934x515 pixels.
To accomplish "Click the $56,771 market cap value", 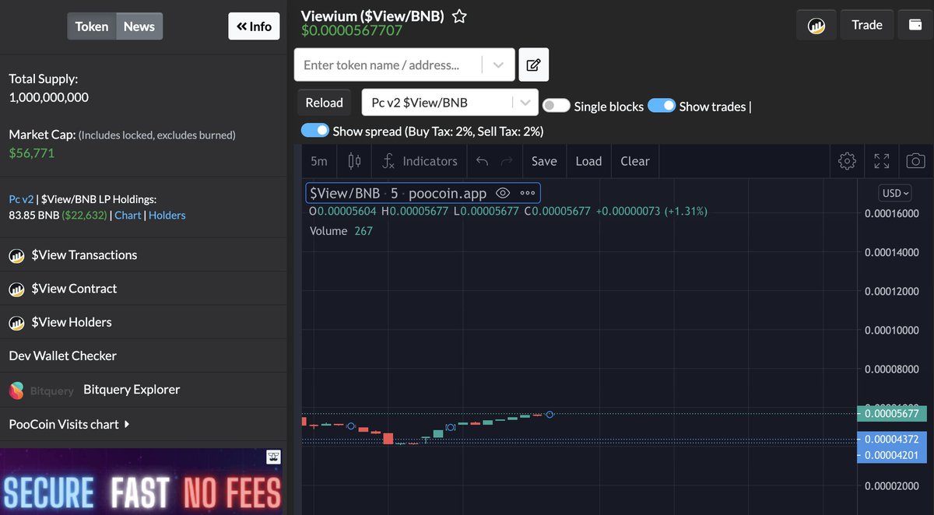I will pyautogui.click(x=32, y=153).
